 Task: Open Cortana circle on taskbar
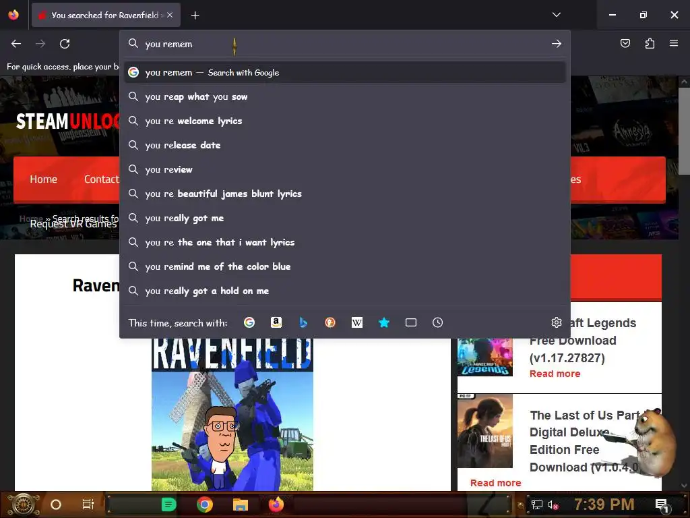click(55, 505)
